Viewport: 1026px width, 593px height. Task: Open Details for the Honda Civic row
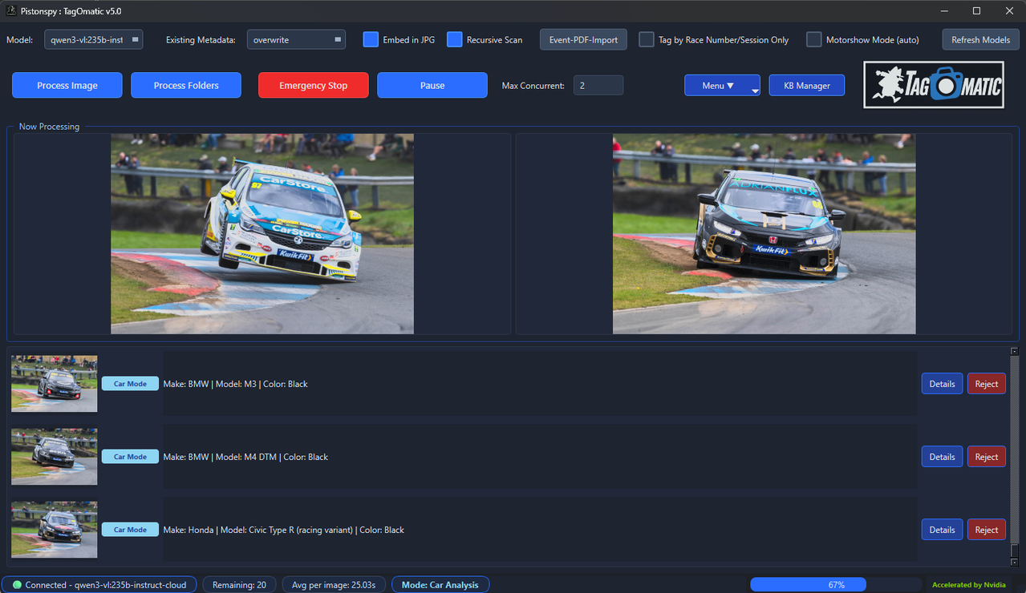942,530
